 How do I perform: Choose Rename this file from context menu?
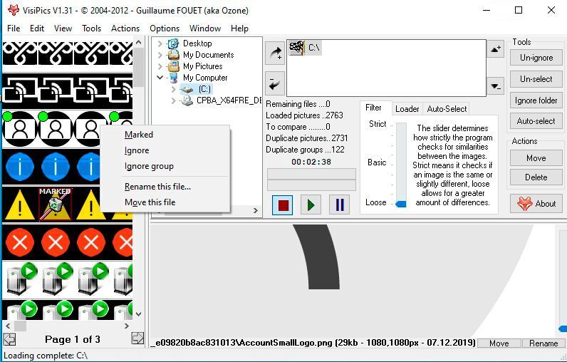165,187
